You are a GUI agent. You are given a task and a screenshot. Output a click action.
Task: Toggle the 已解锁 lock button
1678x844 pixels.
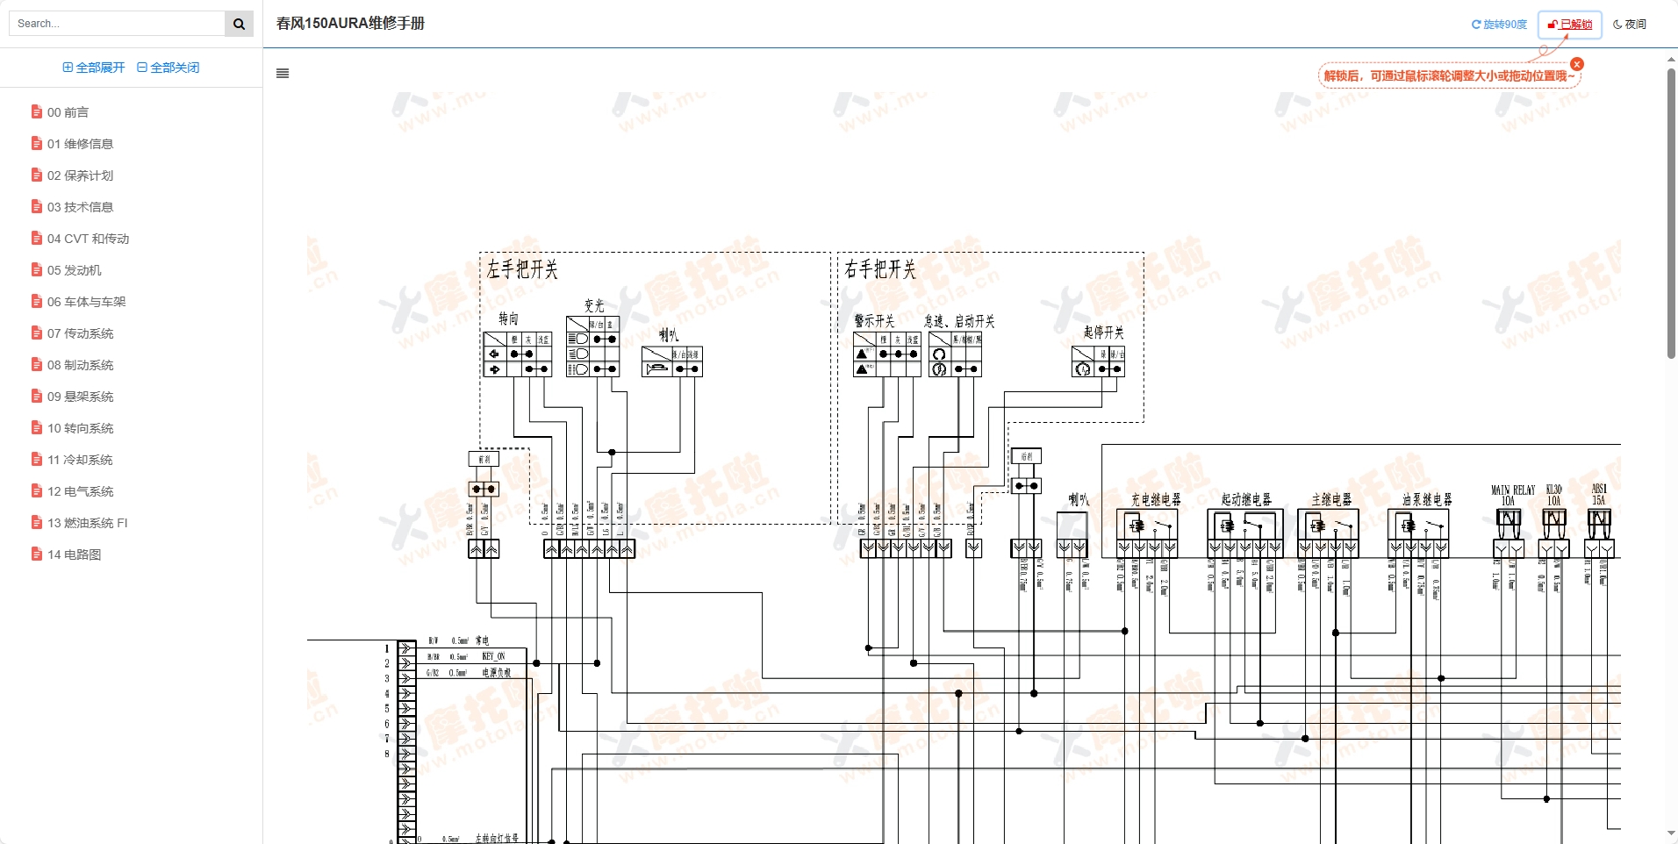click(x=1570, y=25)
